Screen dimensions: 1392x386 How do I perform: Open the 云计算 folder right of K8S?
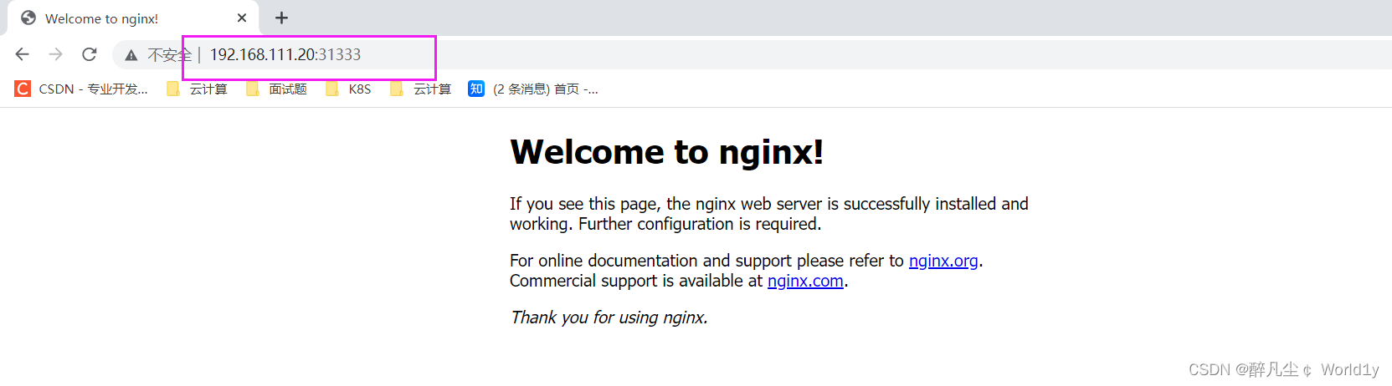pos(421,89)
